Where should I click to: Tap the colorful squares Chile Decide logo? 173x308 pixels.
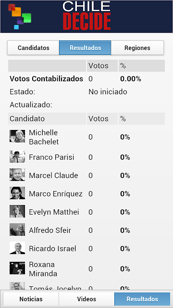[20, 16]
